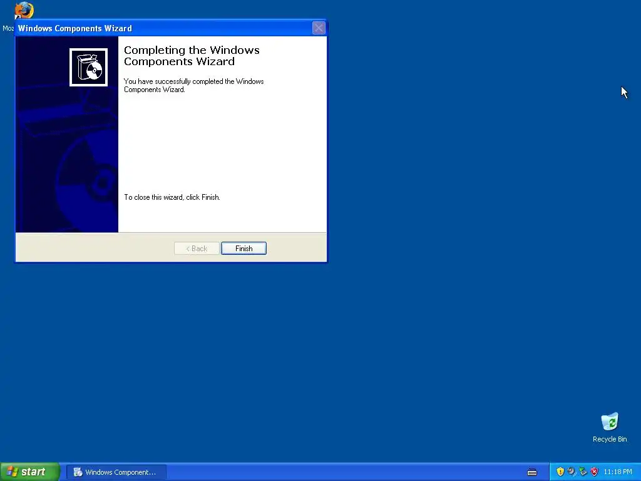
Task: Click the keyboard language bar icon
Action: (x=532, y=472)
